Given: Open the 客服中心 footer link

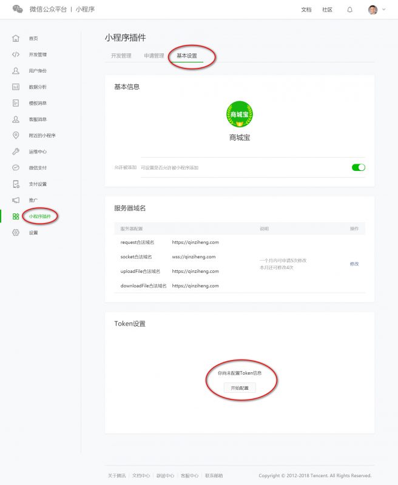Looking at the screenshot, I should click(x=189, y=476).
